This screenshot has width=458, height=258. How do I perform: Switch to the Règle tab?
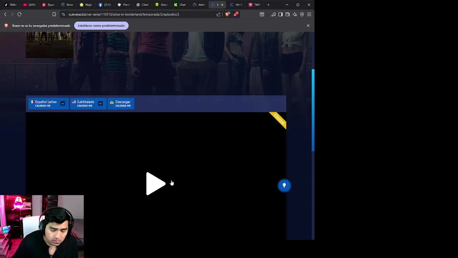pyautogui.click(x=86, y=5)
